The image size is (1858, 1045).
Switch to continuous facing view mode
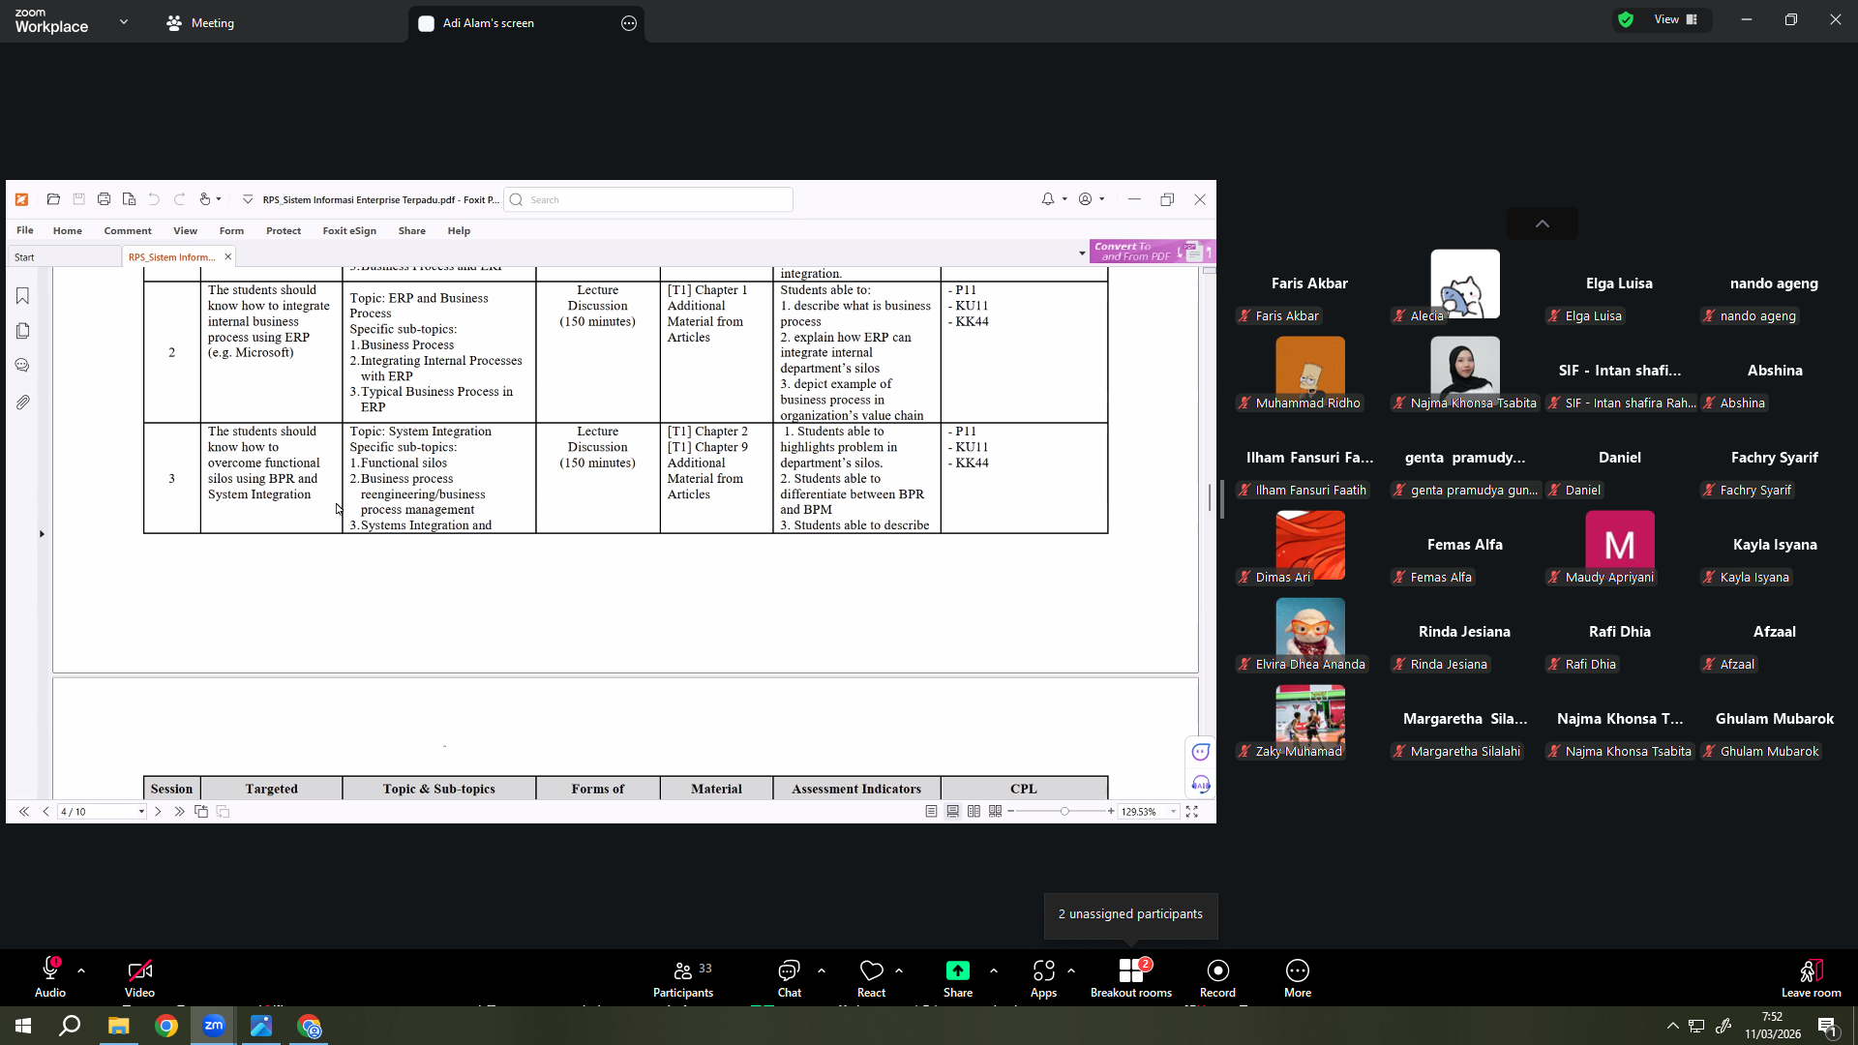click(996, 812)
